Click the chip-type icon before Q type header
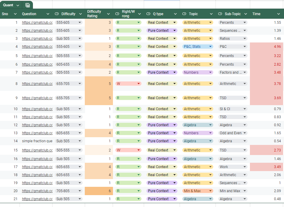The height and width of the screenshot is (207, 284). tap(149, 14)
